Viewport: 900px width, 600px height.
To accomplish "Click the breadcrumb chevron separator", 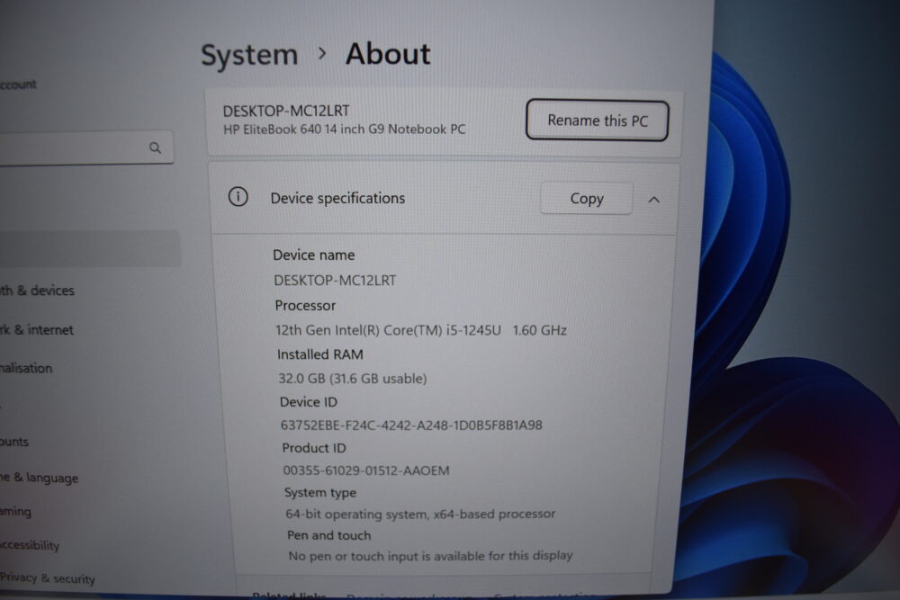I will click(x=322, y=53).
